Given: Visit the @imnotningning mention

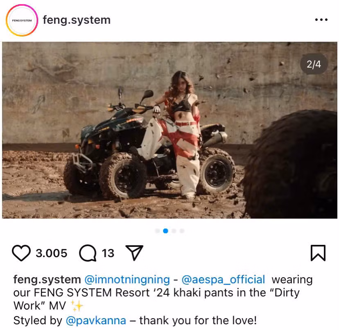Looking at the screenshot, I should point(127,280).
